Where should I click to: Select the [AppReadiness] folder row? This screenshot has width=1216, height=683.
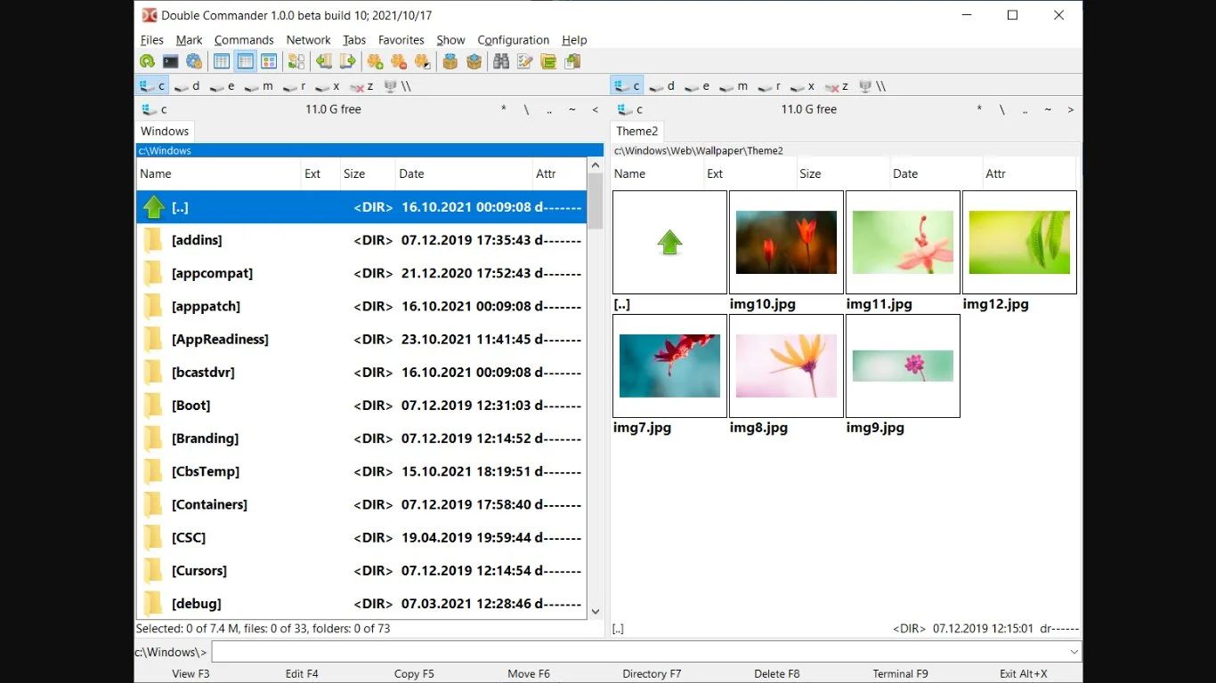click(x=361, y=339)
